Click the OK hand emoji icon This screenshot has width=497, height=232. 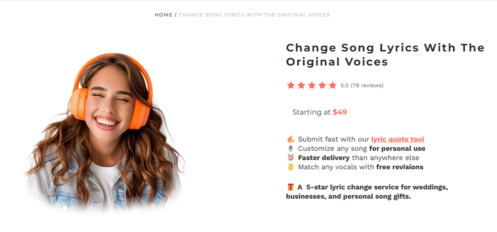[291, 167]
